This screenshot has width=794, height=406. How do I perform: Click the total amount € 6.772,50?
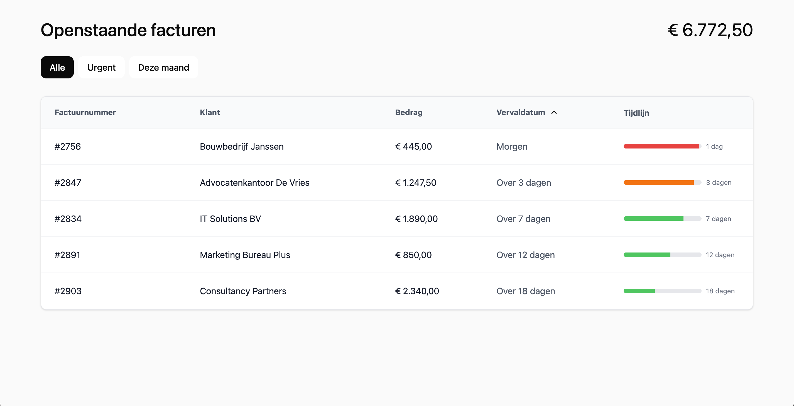(710, 30)
